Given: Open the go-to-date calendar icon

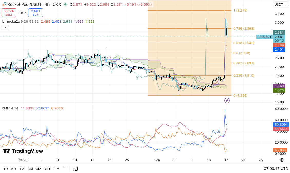Looking at the screenshot, I should coord(75,169).
